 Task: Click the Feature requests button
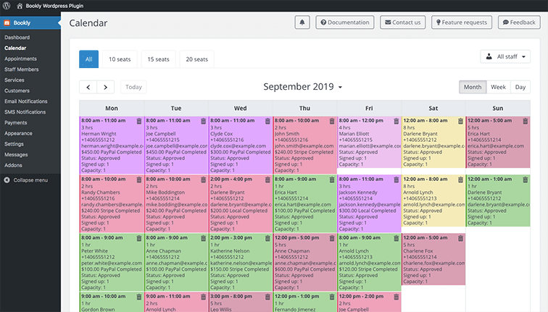tap(462, 22)
